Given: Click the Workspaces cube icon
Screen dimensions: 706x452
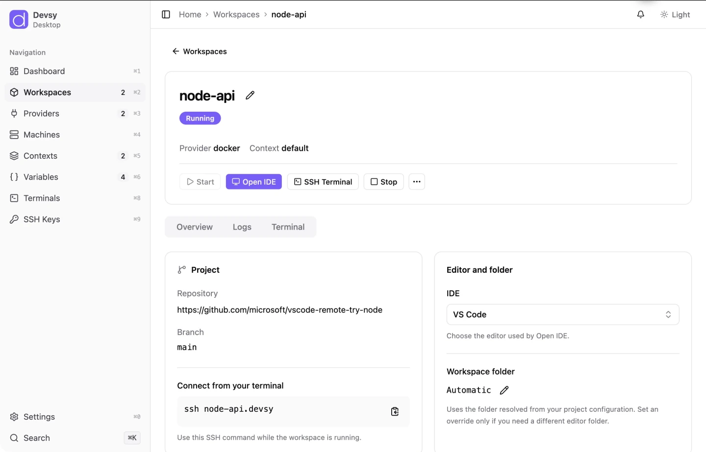Looking at the screenshot, I should (14, 93).
